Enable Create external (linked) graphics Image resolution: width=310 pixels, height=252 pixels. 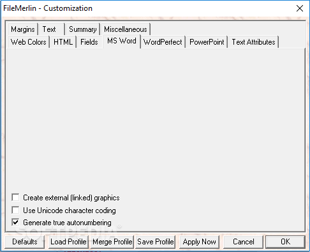pos(15,198)
